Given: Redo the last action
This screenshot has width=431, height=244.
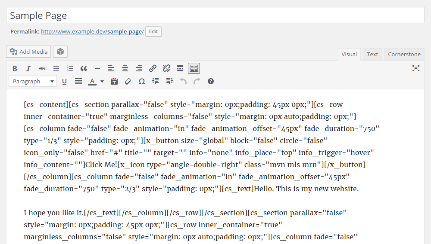Looking at the screenshot, I should 197,81.
